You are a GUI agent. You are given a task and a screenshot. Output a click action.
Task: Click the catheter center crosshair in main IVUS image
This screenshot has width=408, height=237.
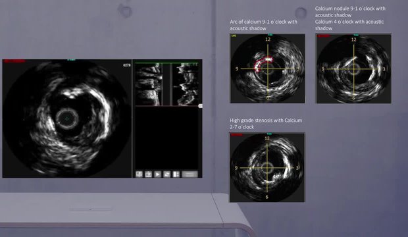67,118
